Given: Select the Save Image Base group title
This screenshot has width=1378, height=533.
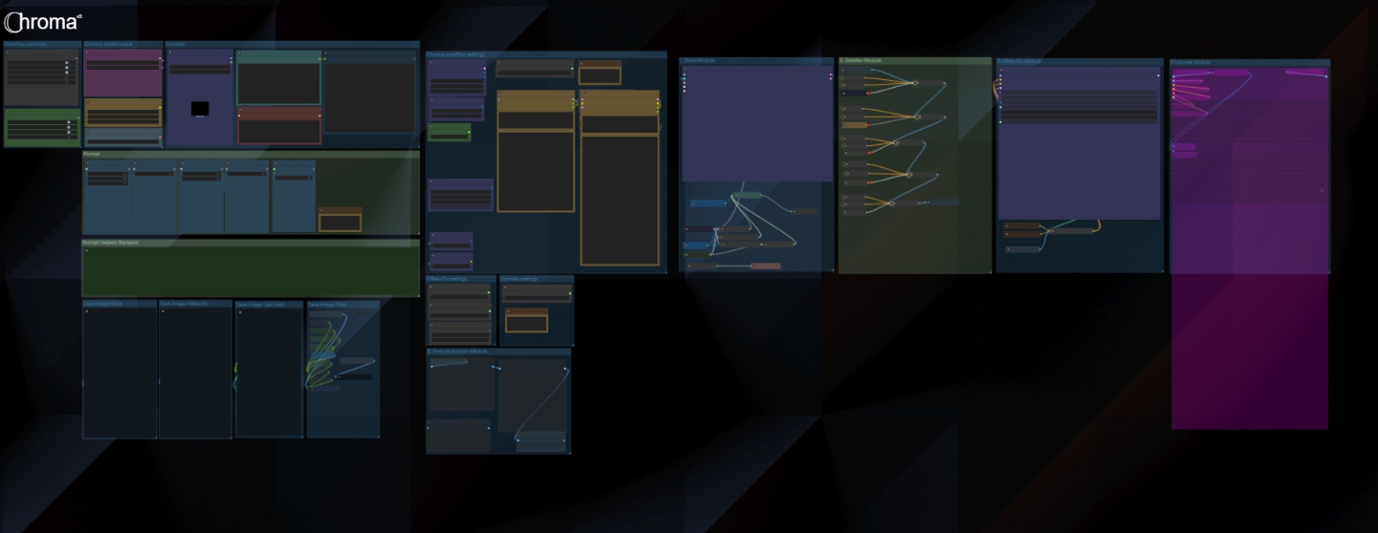Looking at the screenshot, I should pyautogui.click(x=103, y=304).
